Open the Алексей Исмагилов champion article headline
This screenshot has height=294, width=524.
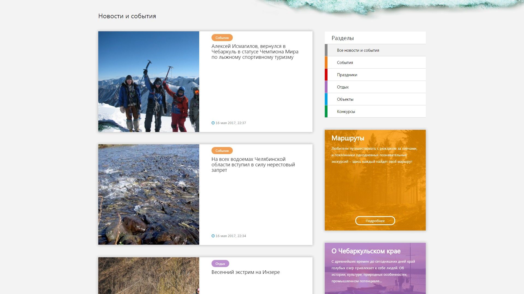pyautogui.click(x=255, y=52)
